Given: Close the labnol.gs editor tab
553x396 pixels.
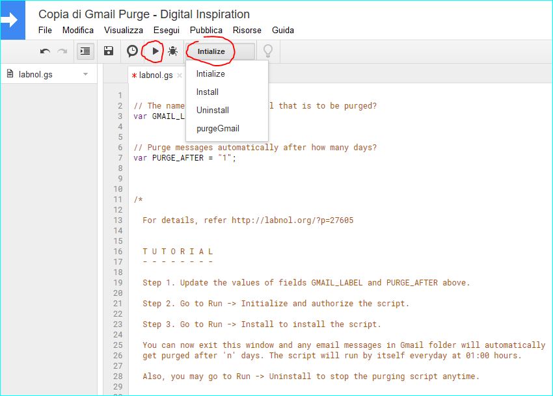Looking at the screenshot, I should coord(180,75).
